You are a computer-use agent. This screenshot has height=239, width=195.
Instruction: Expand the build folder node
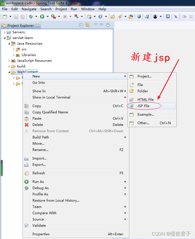9,66
